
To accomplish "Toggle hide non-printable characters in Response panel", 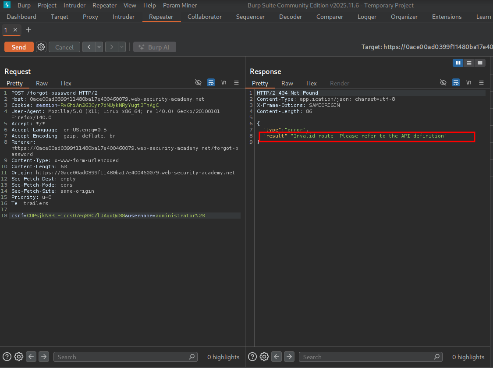I will point(443,83).
